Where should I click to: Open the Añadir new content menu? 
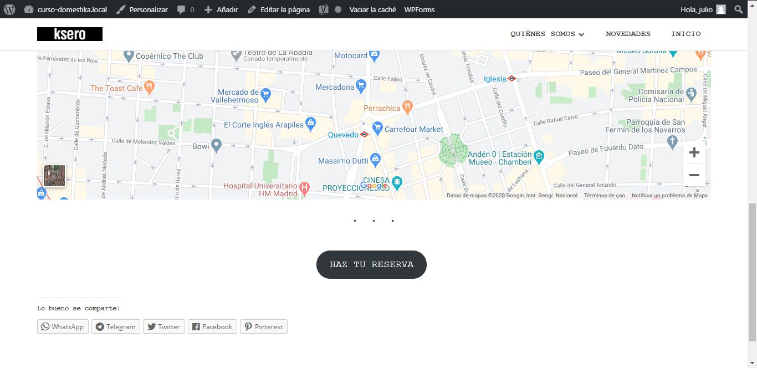click(221, 9)
